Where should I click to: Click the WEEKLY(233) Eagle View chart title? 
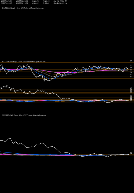point(24,62)
